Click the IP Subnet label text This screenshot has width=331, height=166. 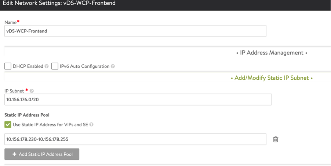coord(14,91)
